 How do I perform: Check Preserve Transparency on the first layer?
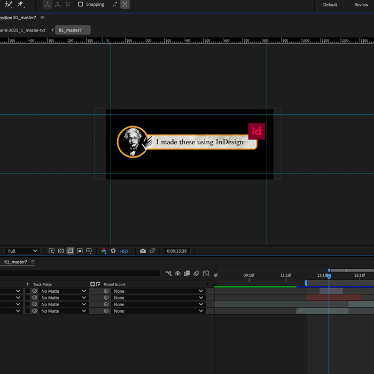(x=28, y=291)
